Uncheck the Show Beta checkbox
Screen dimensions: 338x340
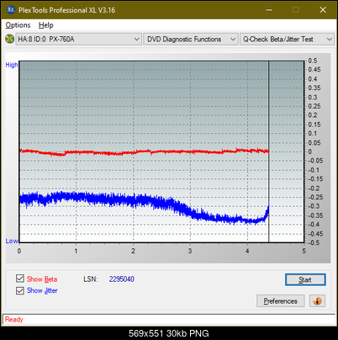coord(20,279)
